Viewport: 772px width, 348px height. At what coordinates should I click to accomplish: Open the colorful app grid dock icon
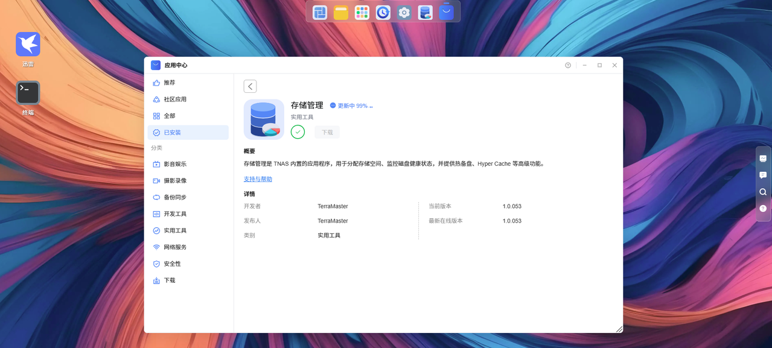[362, 12]
